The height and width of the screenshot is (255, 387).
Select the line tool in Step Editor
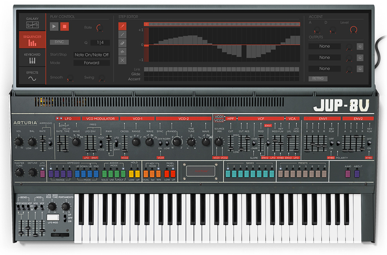tap(122, 34)
